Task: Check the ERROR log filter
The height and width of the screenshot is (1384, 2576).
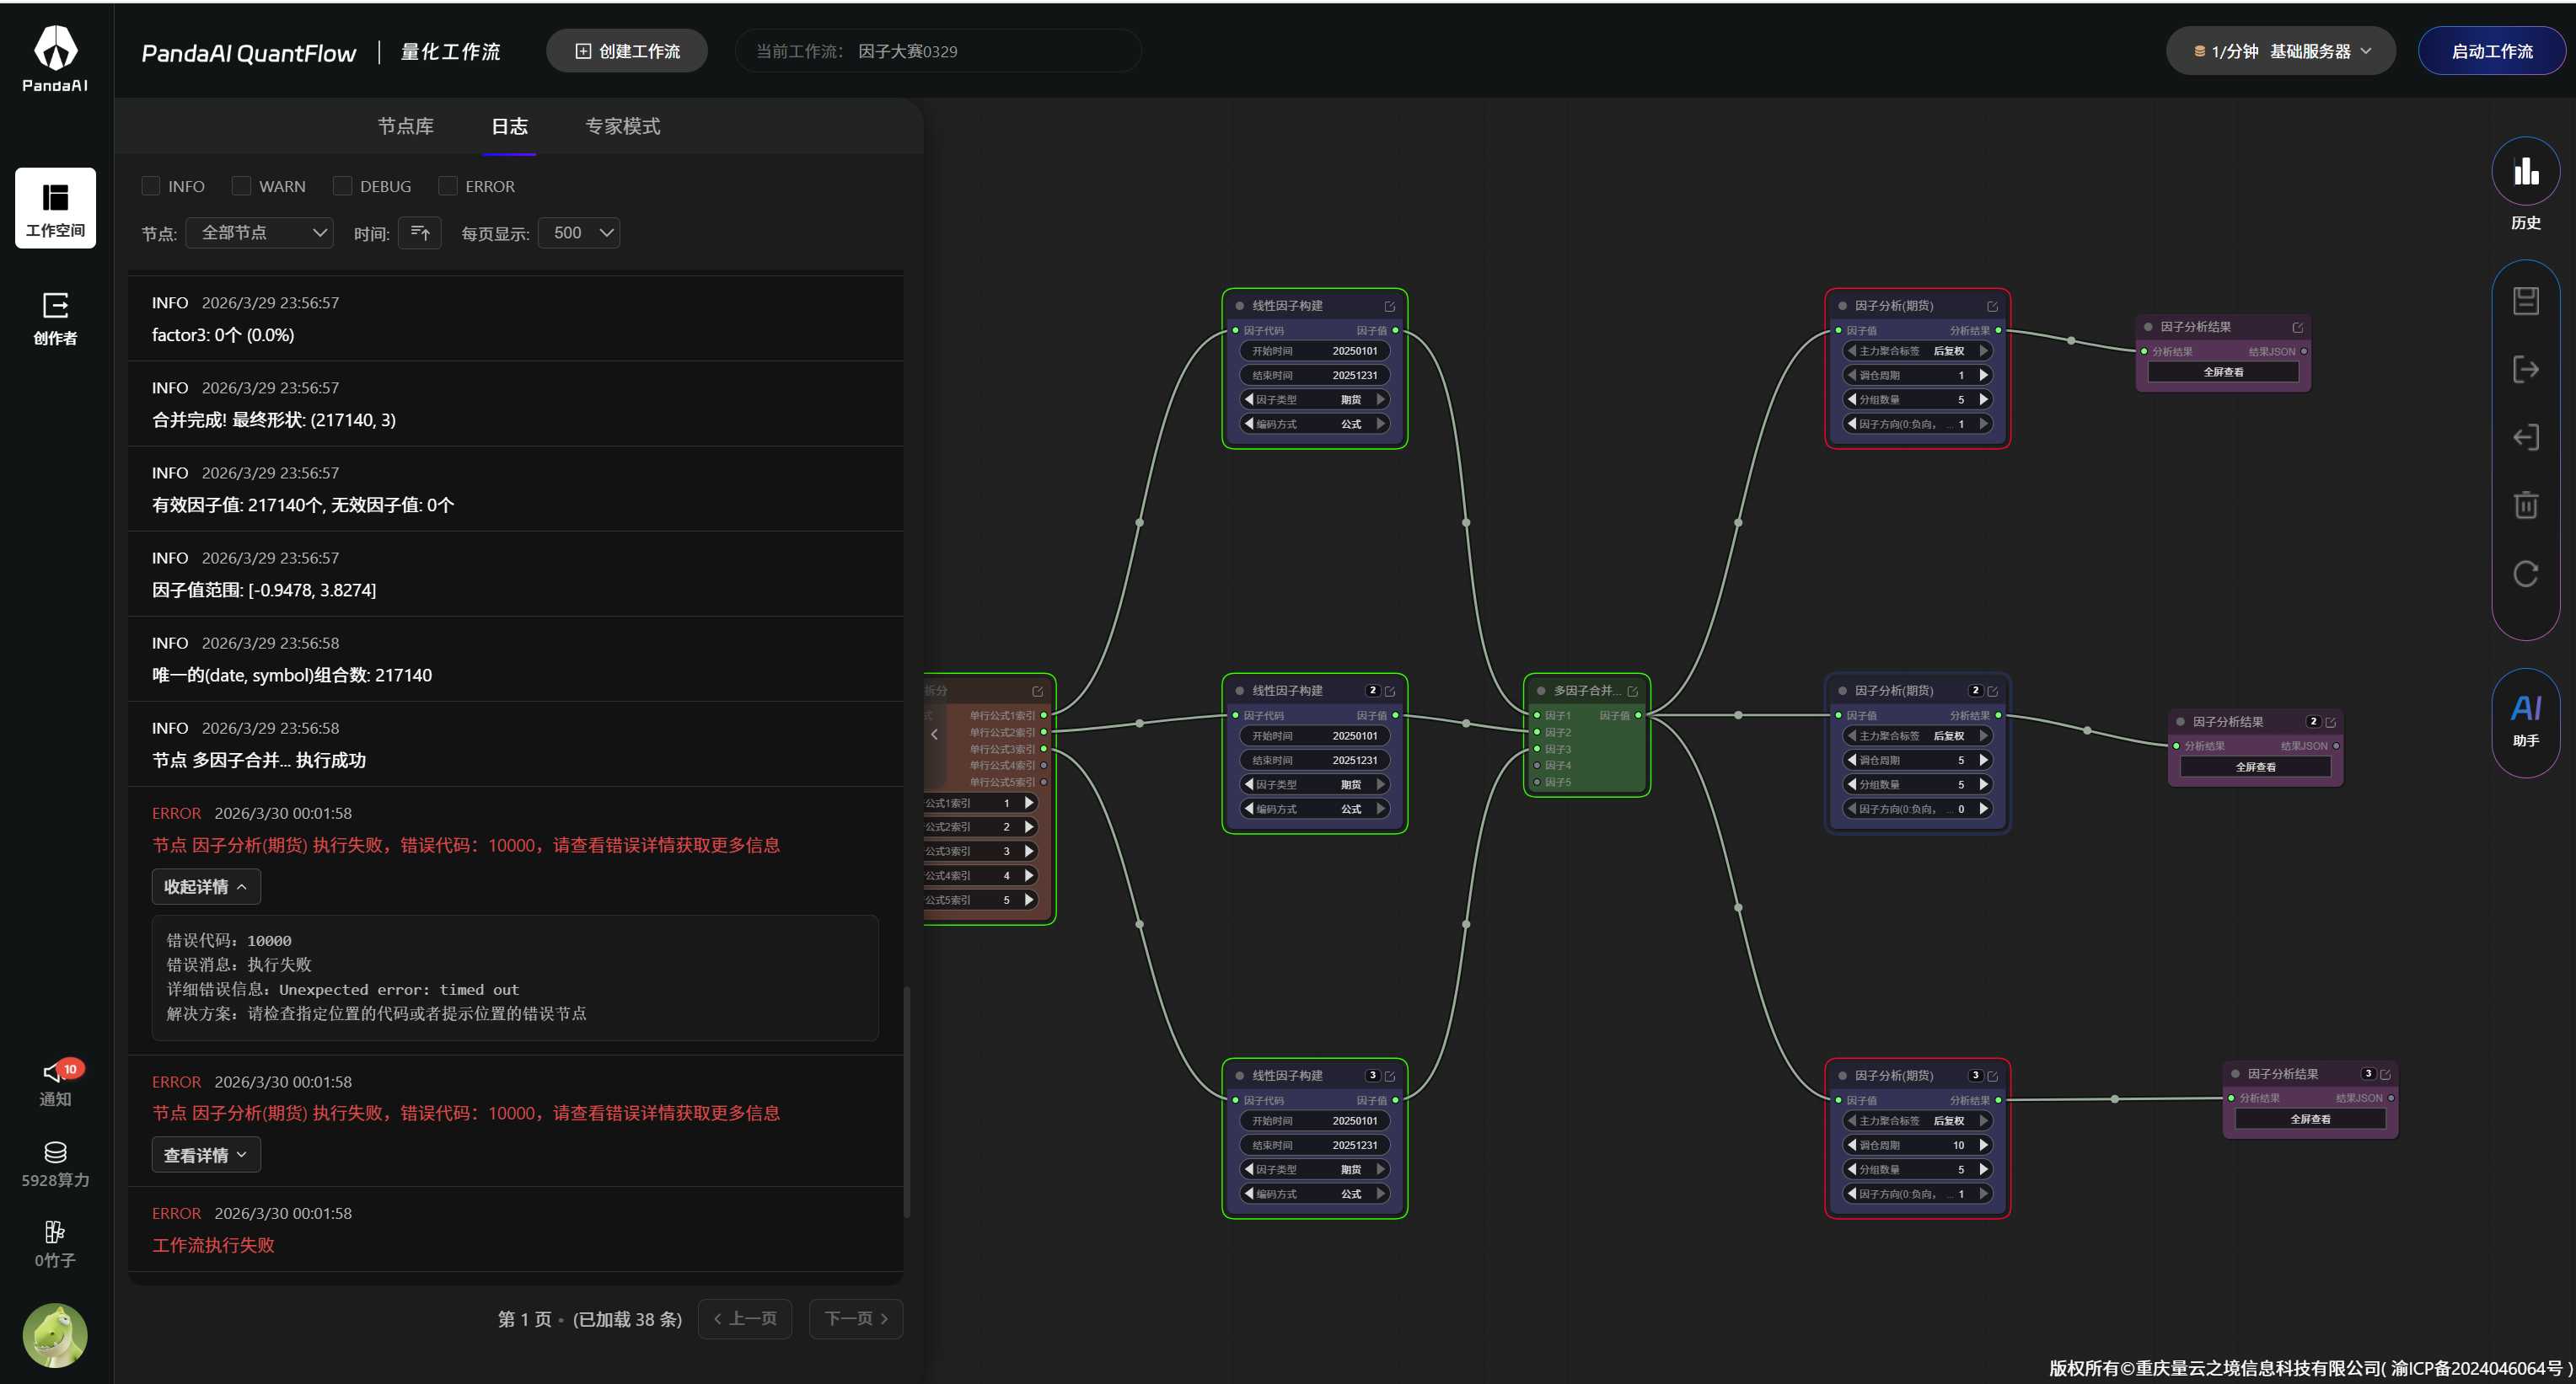Action: click(x=448, y=186)
